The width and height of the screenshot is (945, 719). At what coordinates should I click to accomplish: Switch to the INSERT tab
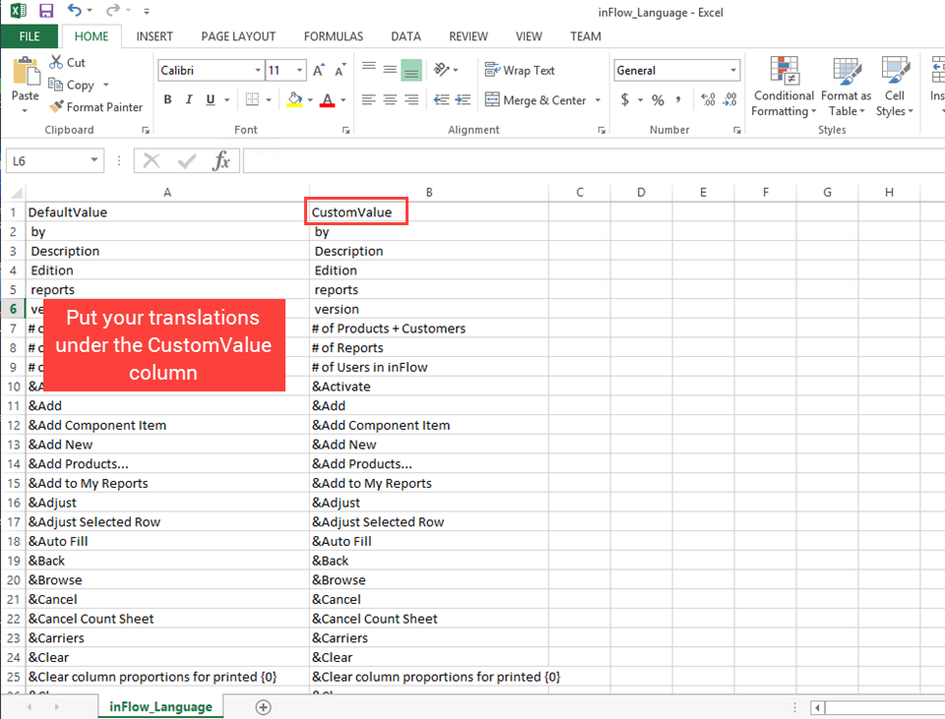(155, 36)
